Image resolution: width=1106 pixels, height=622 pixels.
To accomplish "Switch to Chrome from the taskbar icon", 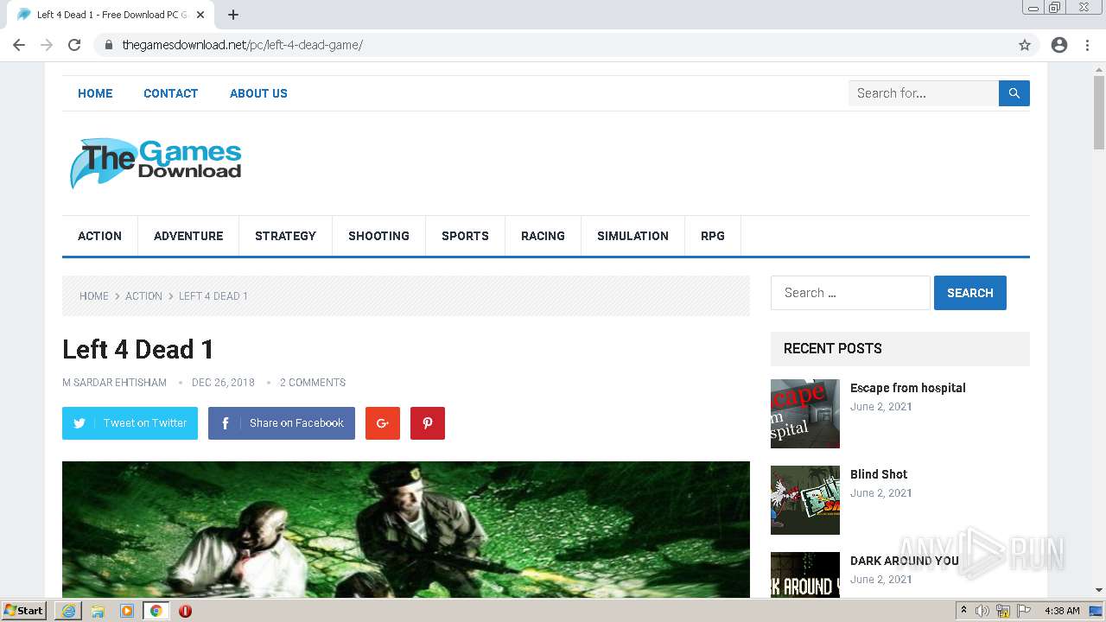I will (156, 611).
